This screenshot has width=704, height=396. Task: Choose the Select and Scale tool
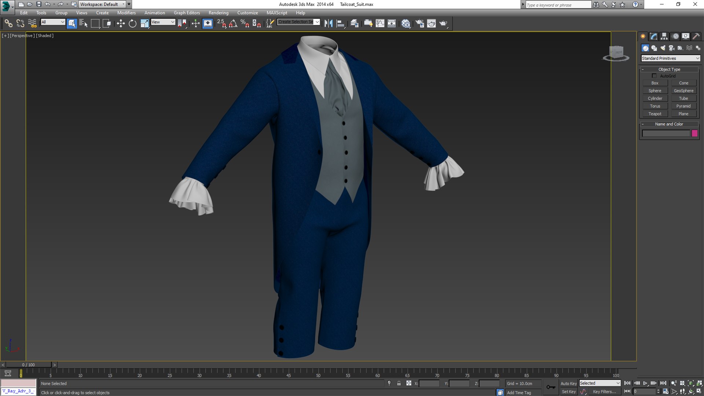pos(144,23)
